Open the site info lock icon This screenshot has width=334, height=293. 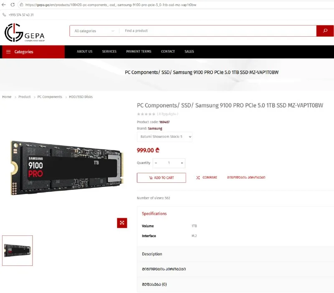[22, 5]
